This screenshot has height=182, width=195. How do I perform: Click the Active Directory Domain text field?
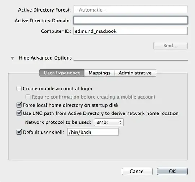pos(130,20)
